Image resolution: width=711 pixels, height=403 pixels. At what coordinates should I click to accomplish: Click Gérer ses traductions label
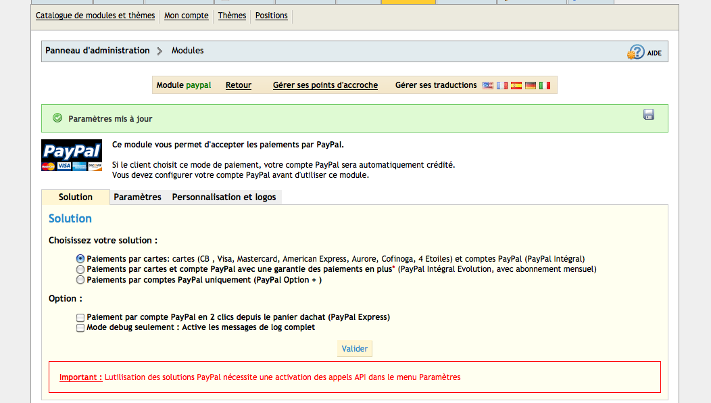pyautogui.click(x=436, y=85)
